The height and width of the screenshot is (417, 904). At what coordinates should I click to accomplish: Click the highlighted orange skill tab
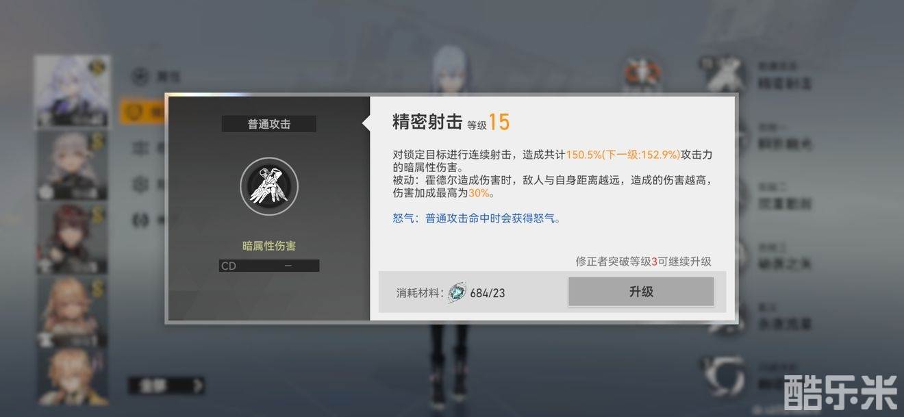coord(142,111)
